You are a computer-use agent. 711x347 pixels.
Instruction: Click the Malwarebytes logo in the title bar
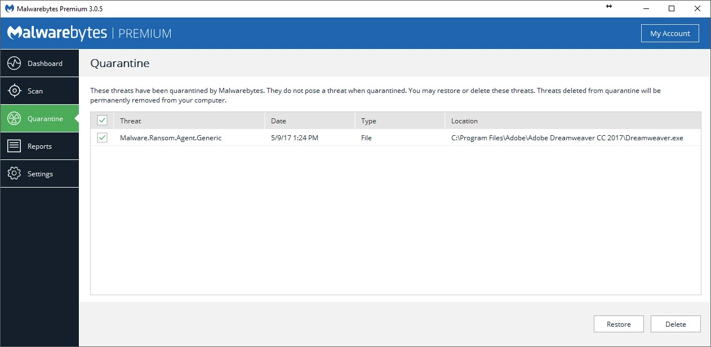click(10, 8)
